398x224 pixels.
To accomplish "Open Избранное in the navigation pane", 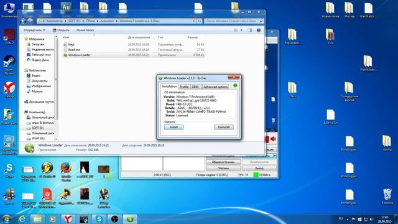I will click(x=35, y=39).
